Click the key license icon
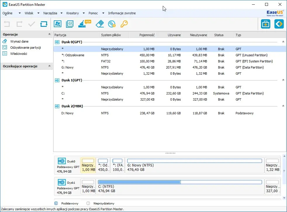 [x=124, y=24]
